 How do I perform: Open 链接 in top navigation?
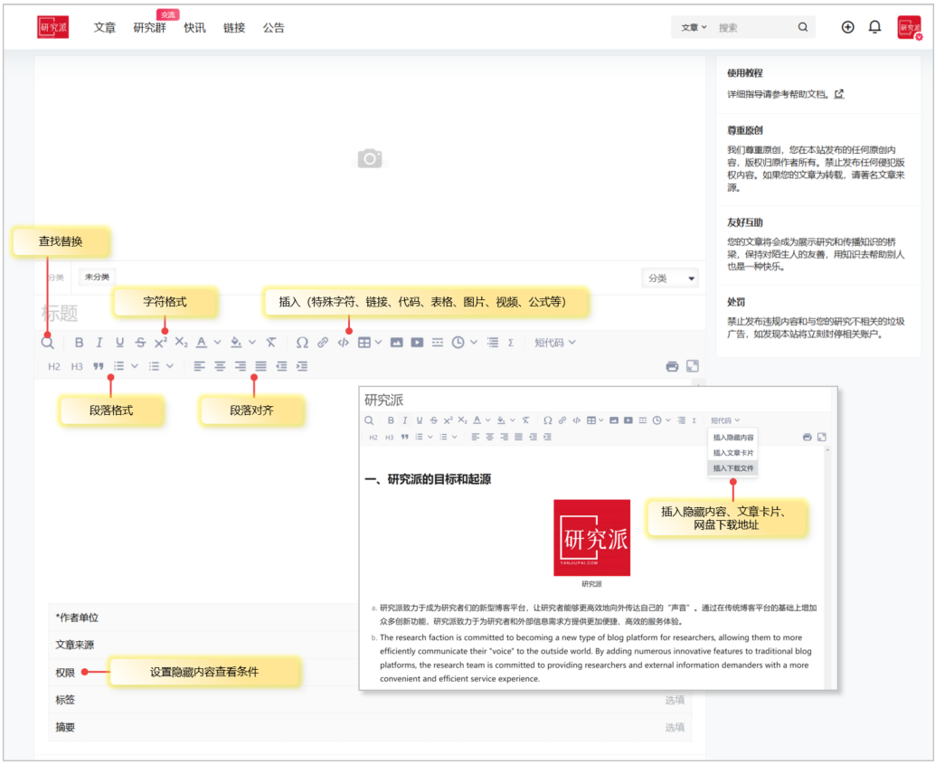(x=234, y=27)
